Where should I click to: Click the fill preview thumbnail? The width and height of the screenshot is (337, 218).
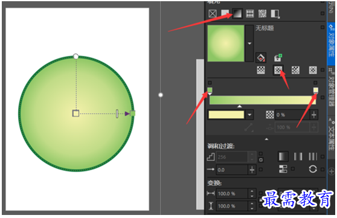(226, 43)
